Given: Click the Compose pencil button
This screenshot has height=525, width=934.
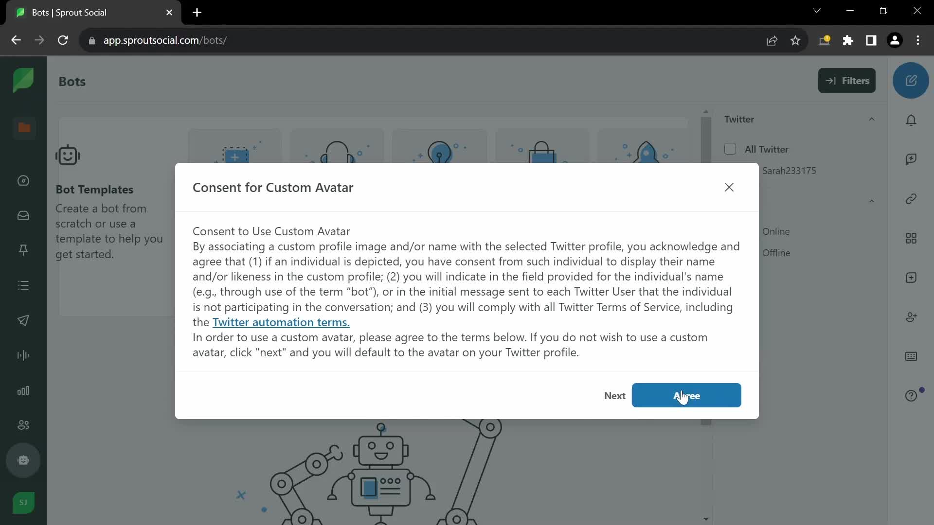Looking at the screenshot, I should point(911,80).
